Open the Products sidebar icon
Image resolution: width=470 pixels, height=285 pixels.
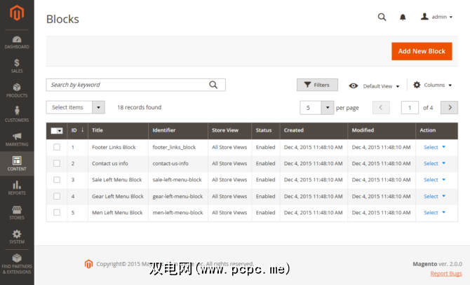coord(17,90)
